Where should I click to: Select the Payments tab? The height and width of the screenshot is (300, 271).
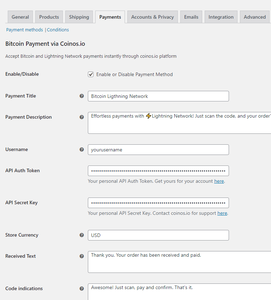coord(110,17)
